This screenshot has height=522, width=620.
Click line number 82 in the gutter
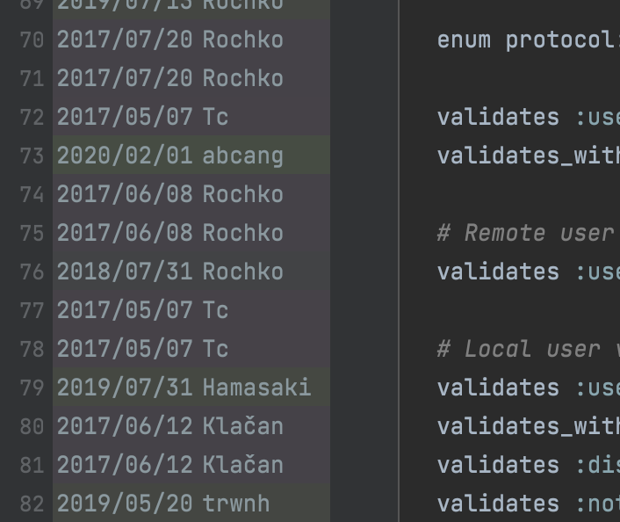coord(32,504)
